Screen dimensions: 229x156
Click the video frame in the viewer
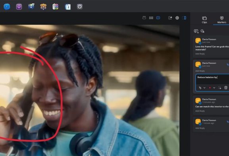[90, 90]
